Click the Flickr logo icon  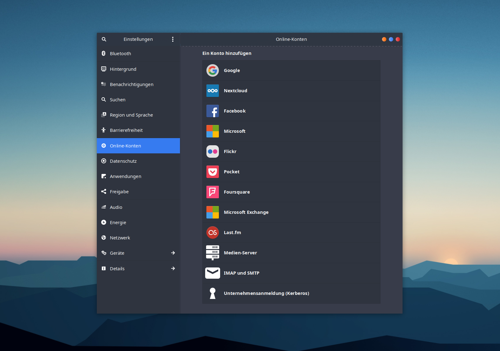point(213,151)
